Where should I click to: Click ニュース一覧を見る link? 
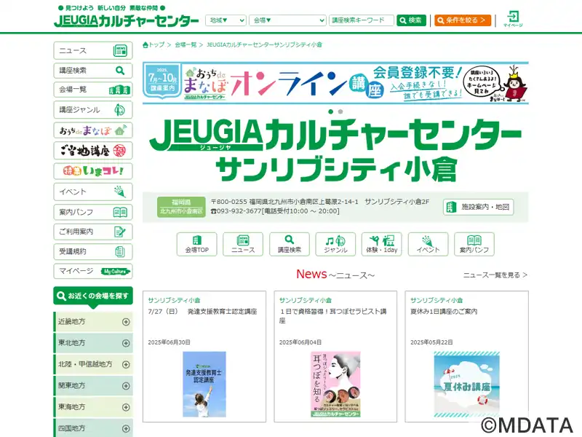click(x=495, y=275)
